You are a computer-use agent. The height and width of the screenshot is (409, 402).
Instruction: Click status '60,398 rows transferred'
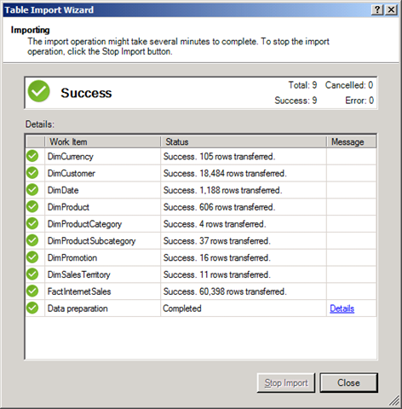click(x=225, y=291)
